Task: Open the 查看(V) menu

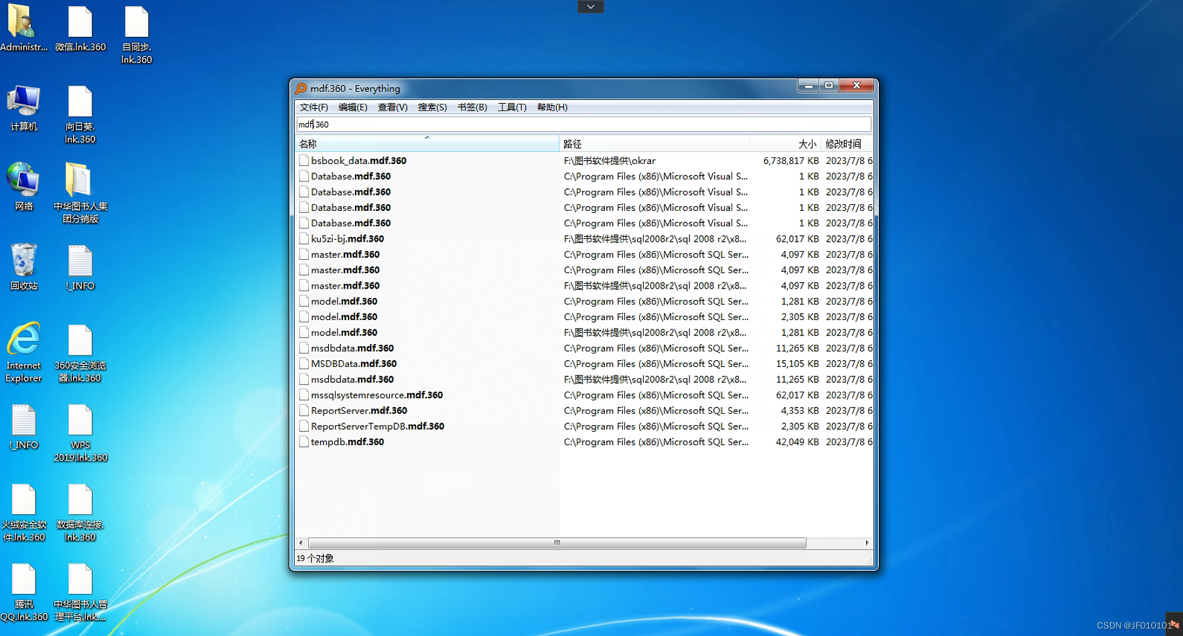Action: tap(393, 107)
